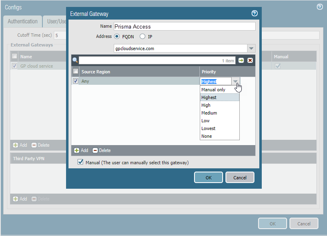Toggle the select-all Source Region header checkbox
Image resolution: width=327 pixels, height=236 pixels.
[x=76, y=71]
